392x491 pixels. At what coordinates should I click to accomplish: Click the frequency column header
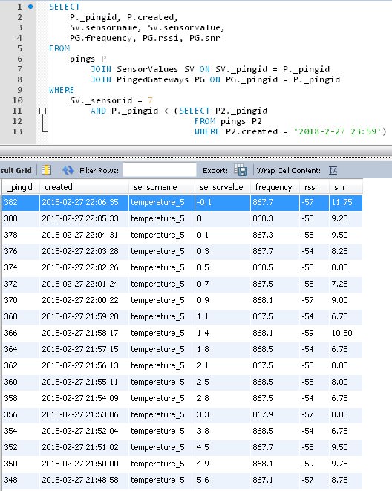(x=275, y=187)
